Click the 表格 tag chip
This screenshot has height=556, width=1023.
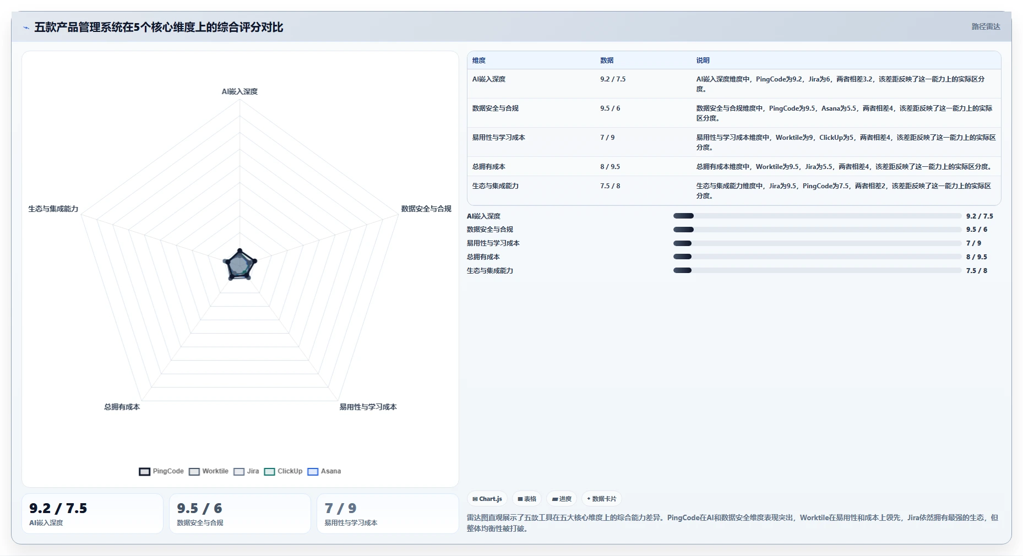pos(527,499)
